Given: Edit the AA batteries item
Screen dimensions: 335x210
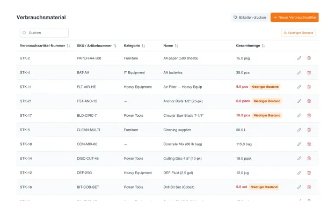Looking at the screenshot, I should point(299,72).
